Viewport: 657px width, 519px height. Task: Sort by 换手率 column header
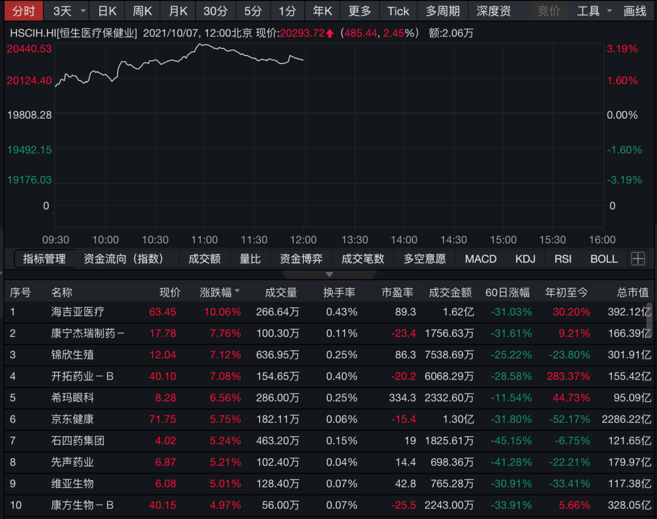pos(339,292)
